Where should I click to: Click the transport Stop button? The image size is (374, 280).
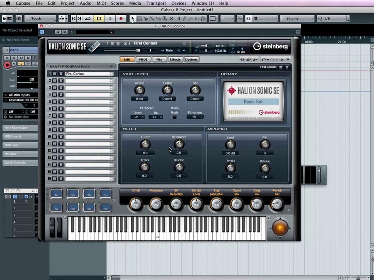99,18
